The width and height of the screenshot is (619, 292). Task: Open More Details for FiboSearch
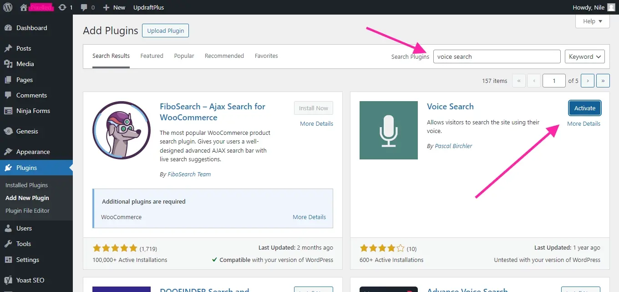coord(317,124)
